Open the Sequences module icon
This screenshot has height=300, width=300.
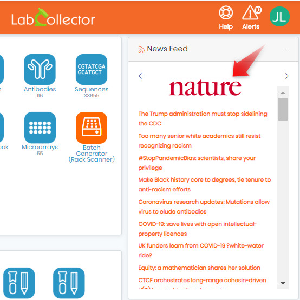click(x=92, y=69)
